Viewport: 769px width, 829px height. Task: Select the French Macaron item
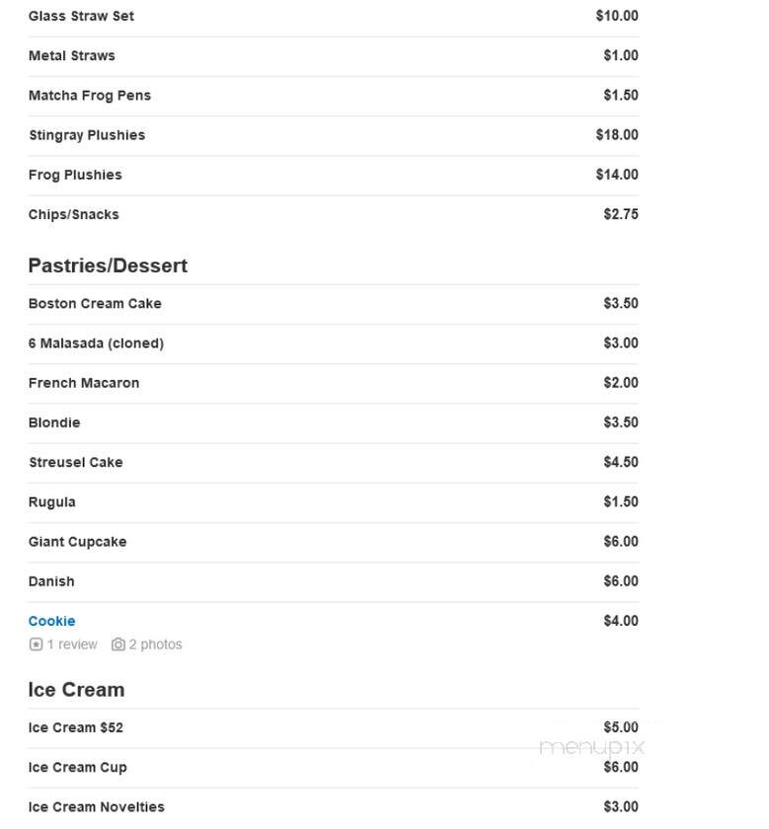pos(84,383)
